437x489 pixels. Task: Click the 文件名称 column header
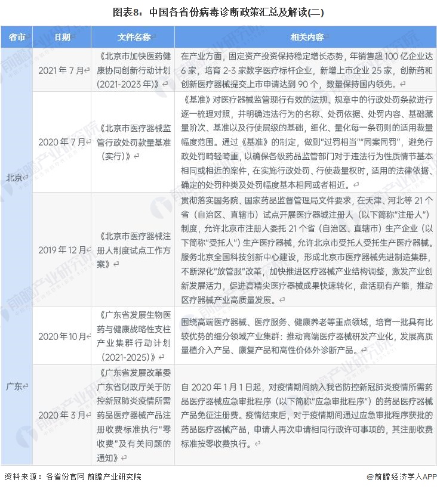point(133,37)
